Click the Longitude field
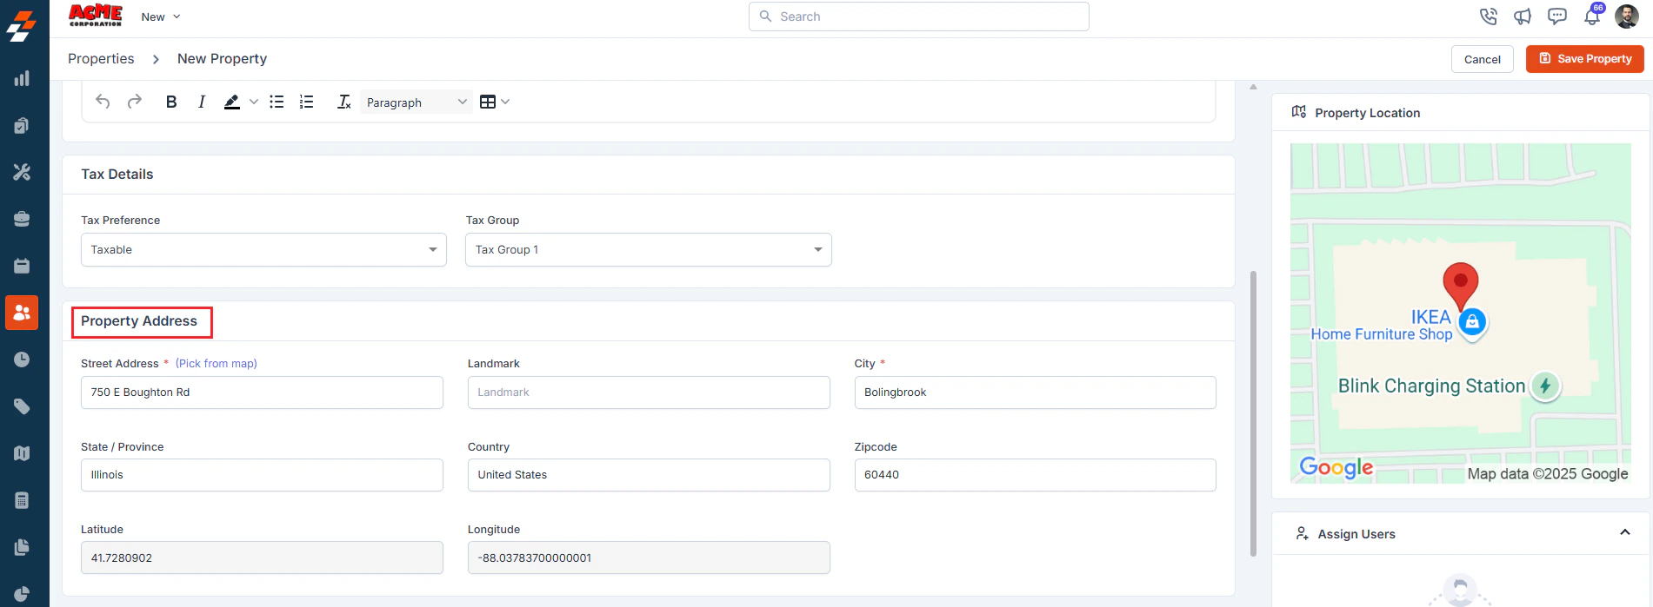 (649, 558)
